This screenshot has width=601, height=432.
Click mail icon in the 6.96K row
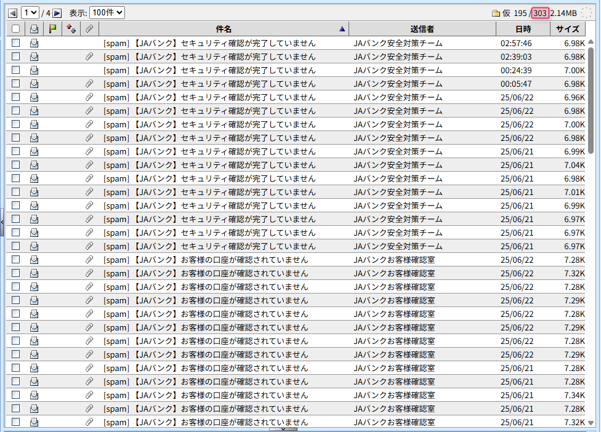tap(34, 97)
